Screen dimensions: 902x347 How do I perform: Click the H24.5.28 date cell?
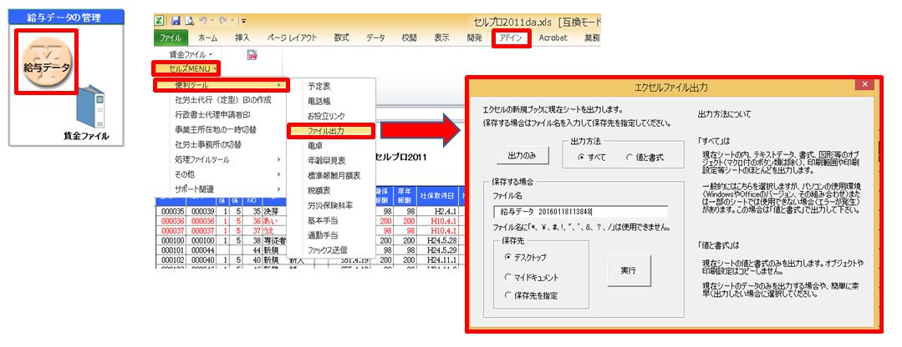(x=438, y=239)
